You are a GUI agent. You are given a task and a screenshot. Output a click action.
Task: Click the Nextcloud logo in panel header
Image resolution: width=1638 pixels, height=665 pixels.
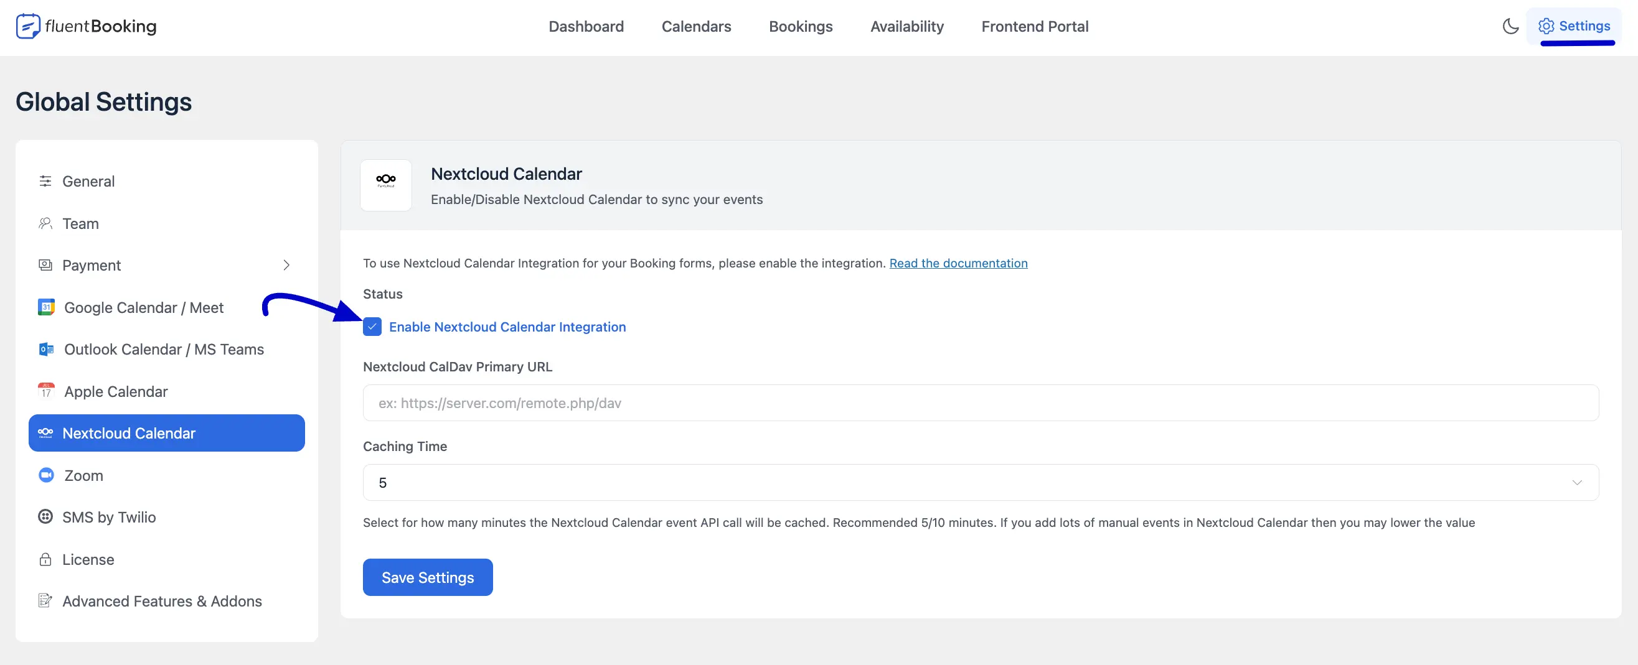coord(386,181)
